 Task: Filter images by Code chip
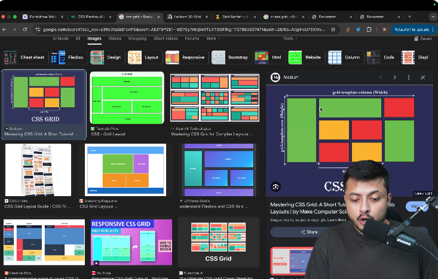(382, 57)
